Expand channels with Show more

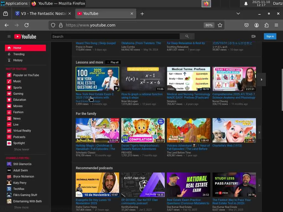pyautogui.click(x=21, y=208)
